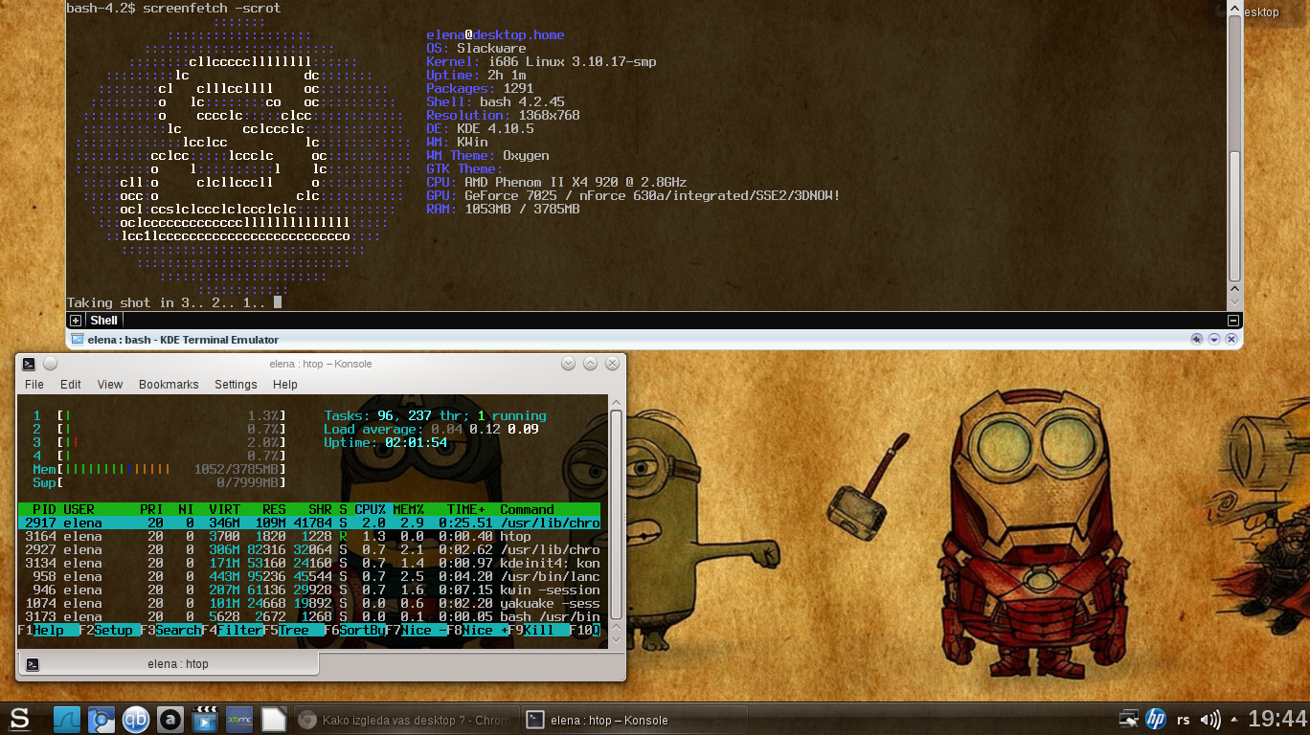Viewport: 1310px width, 735px height.
Task: Launch the video player clapperboard icon
Action: 205,719
